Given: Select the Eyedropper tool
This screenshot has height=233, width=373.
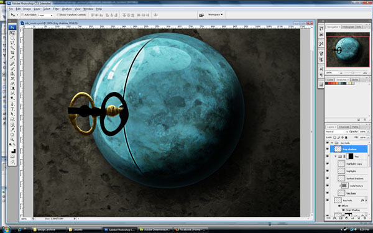Looking at the screenshot, I should (12, 130).
